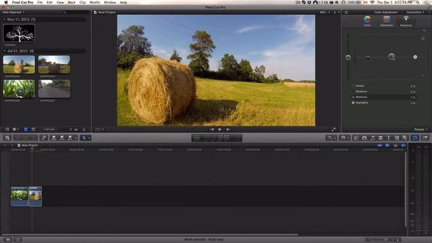
Task: Select the Midtones row in exposure list
Action: 383,97
